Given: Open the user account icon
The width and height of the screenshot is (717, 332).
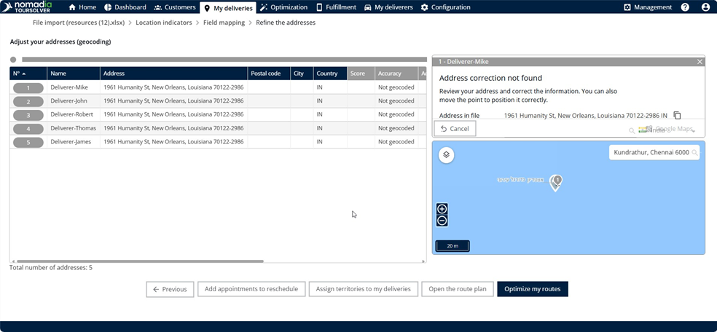Looking at the screenshot, I should pos(705,7).
